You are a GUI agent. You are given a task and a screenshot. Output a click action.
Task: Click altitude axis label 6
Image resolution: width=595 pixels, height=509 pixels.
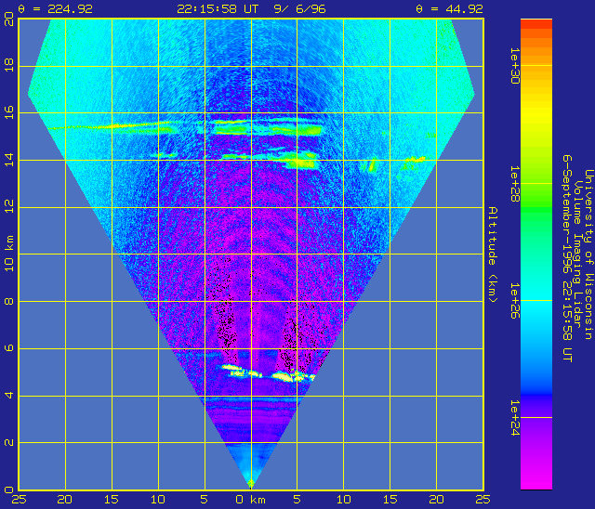pos(9,348)
